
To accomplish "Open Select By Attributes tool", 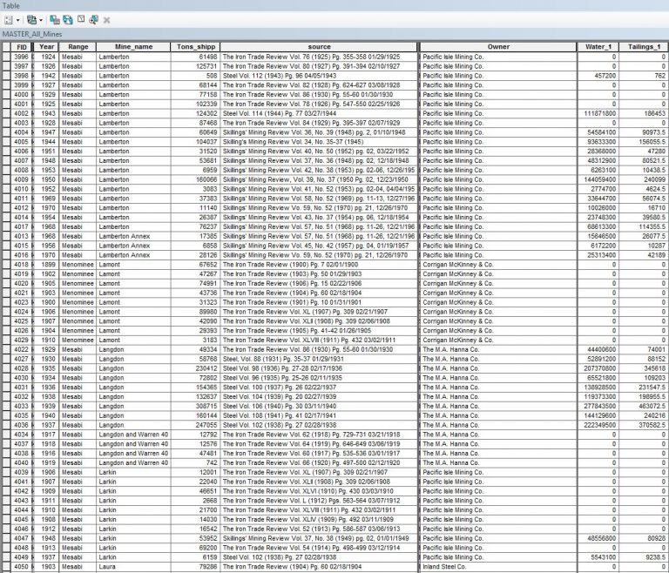I will click(x=55, y=18).
